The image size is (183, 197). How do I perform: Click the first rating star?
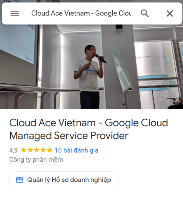point(23,150)
